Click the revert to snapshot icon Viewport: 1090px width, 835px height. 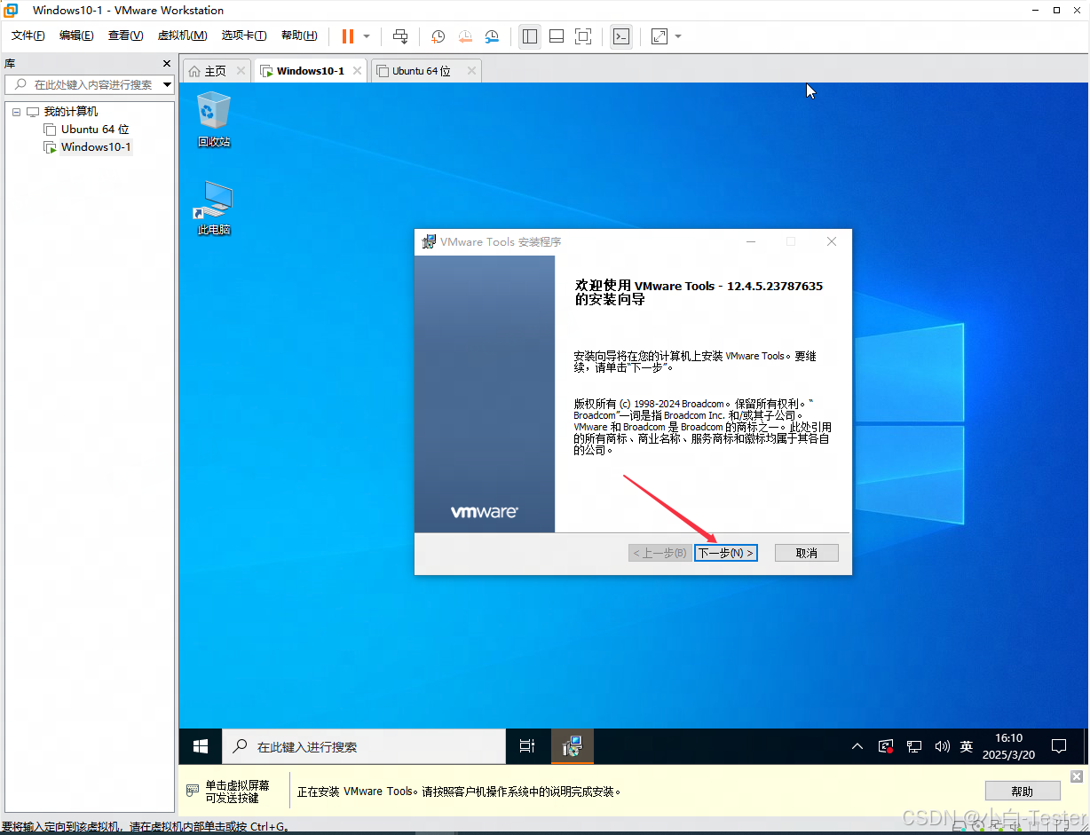pyautogui.click(x=465, y=36)
